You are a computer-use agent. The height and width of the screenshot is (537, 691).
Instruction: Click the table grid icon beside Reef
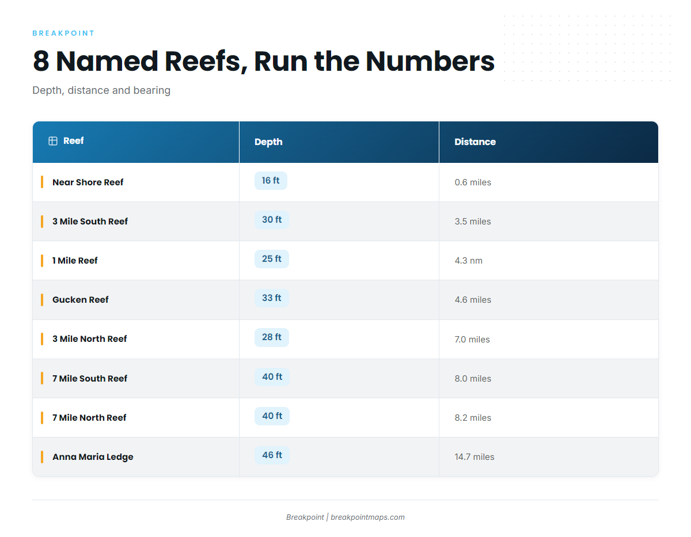[53, 141]
